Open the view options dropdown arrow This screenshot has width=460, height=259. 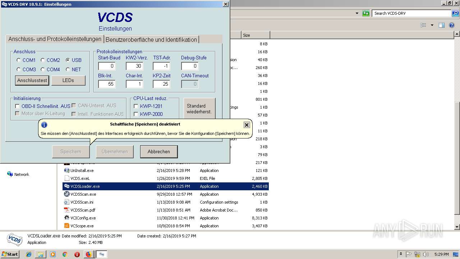[x=432, y=25]
